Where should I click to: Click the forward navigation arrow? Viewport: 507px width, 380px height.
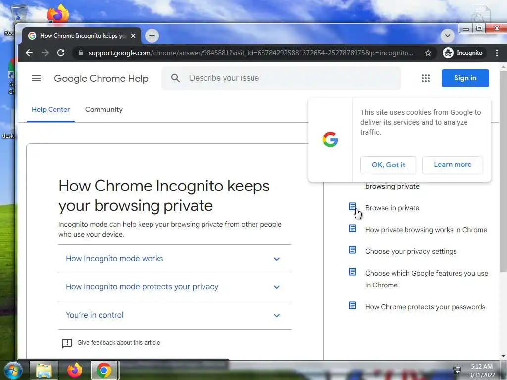pyautogui.click(x=45, y=53)
